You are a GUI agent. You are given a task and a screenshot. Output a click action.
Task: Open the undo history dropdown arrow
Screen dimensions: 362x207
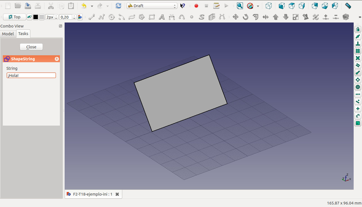coord(92,6)
